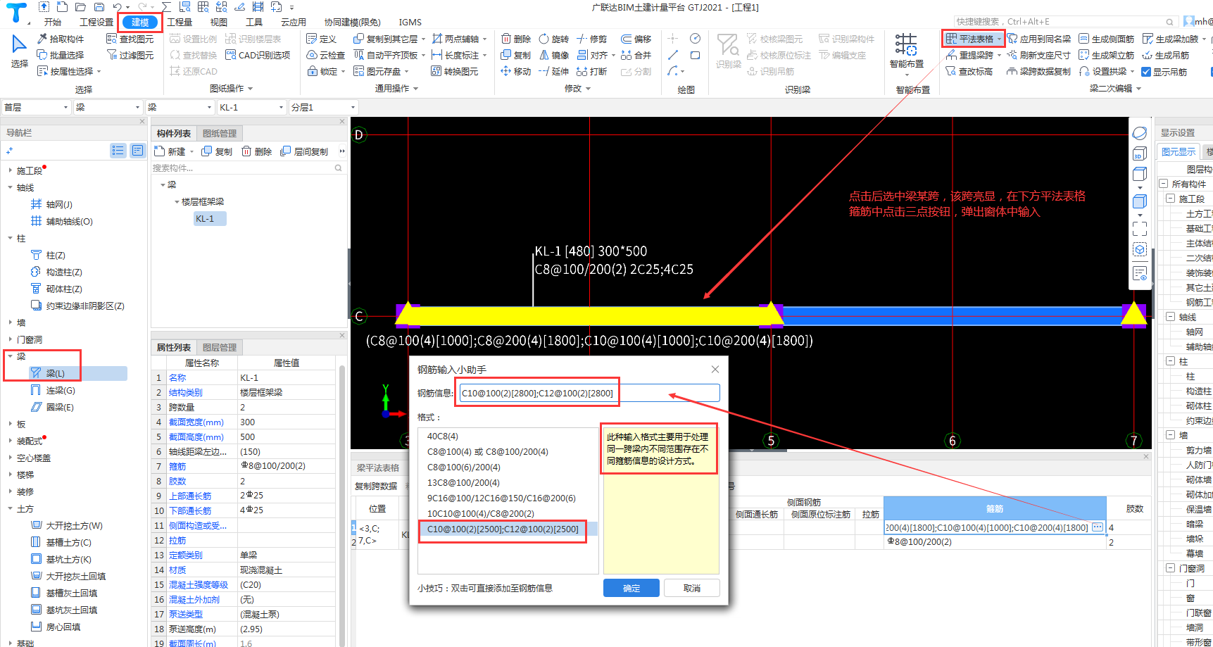The height and width of the screenshot is (647, 1213).
Task: Select the 合并 merge tool
Action: pos(636,55)
